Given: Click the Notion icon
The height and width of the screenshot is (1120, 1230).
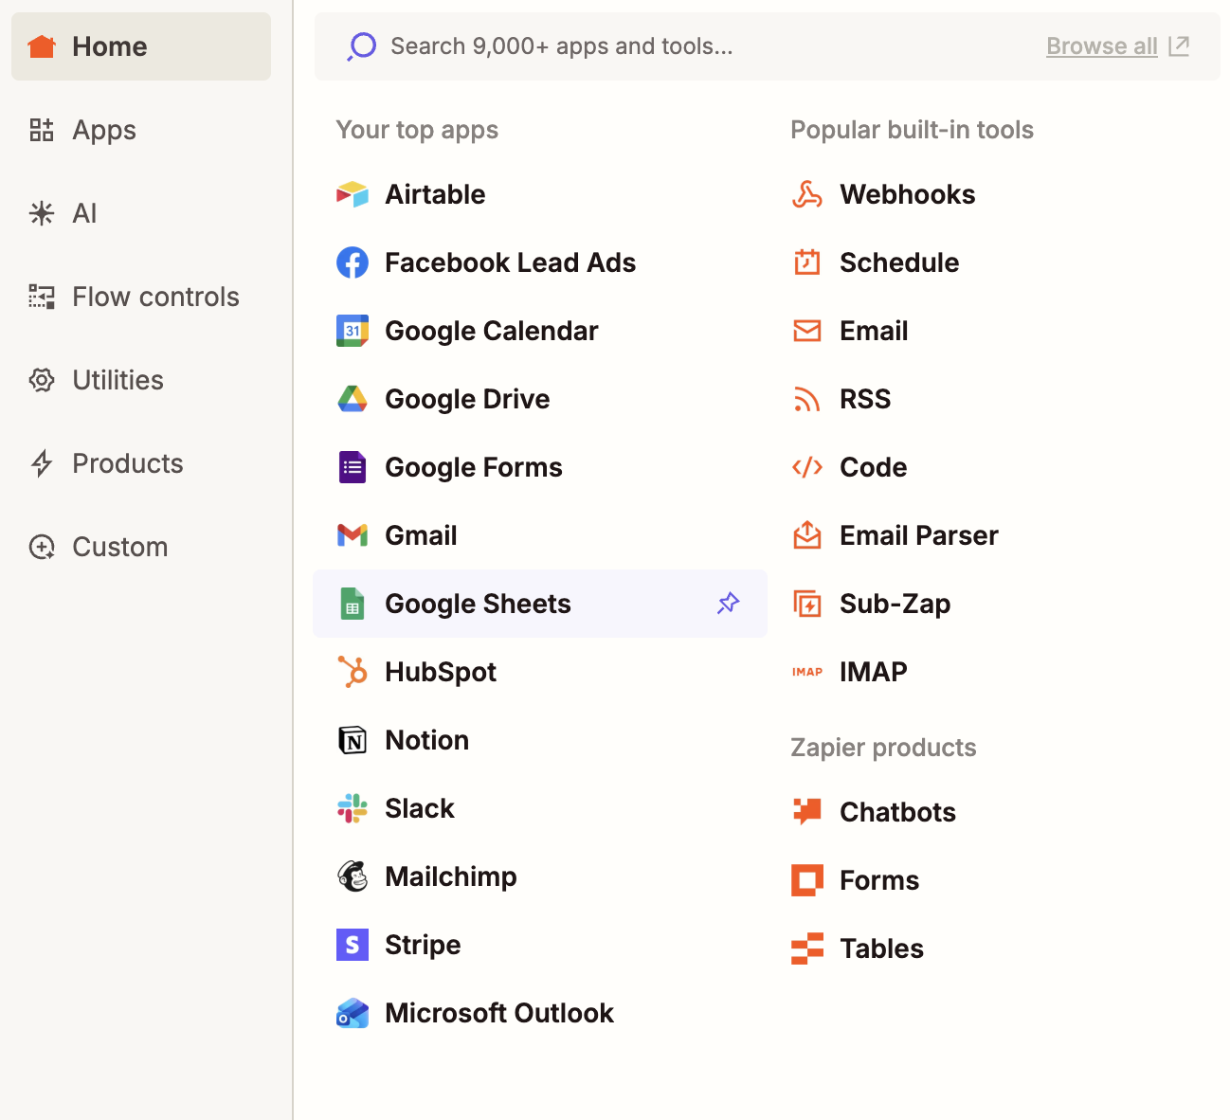Looking at the screenshot, I should pos(353,740).
